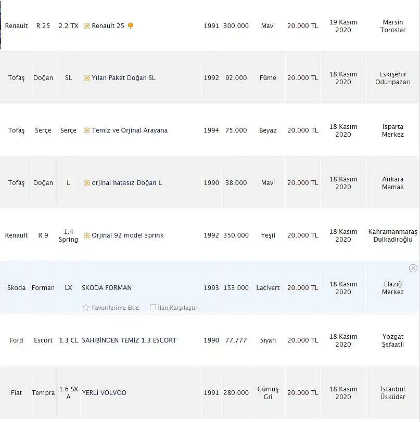Click the Favorilerime Ekle star icon
The height and width of the screenshot is (422, 420).
pyautogui.click(x=86, y=307)
